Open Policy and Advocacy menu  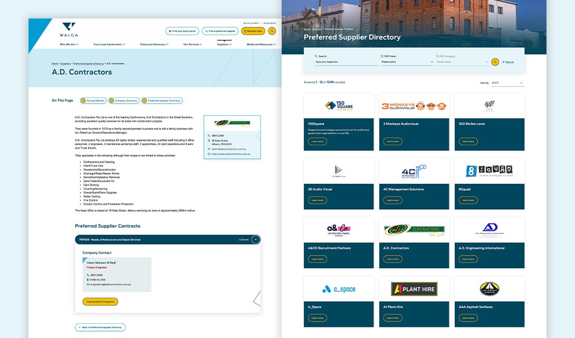pyautogui.click(x=155, y=44)
